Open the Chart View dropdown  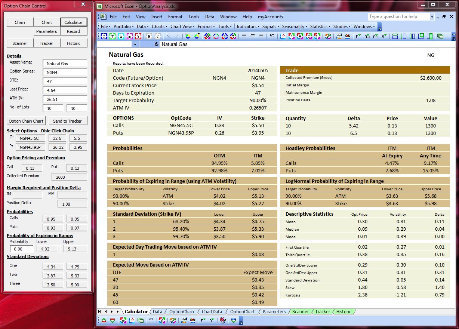pos(182,27)
